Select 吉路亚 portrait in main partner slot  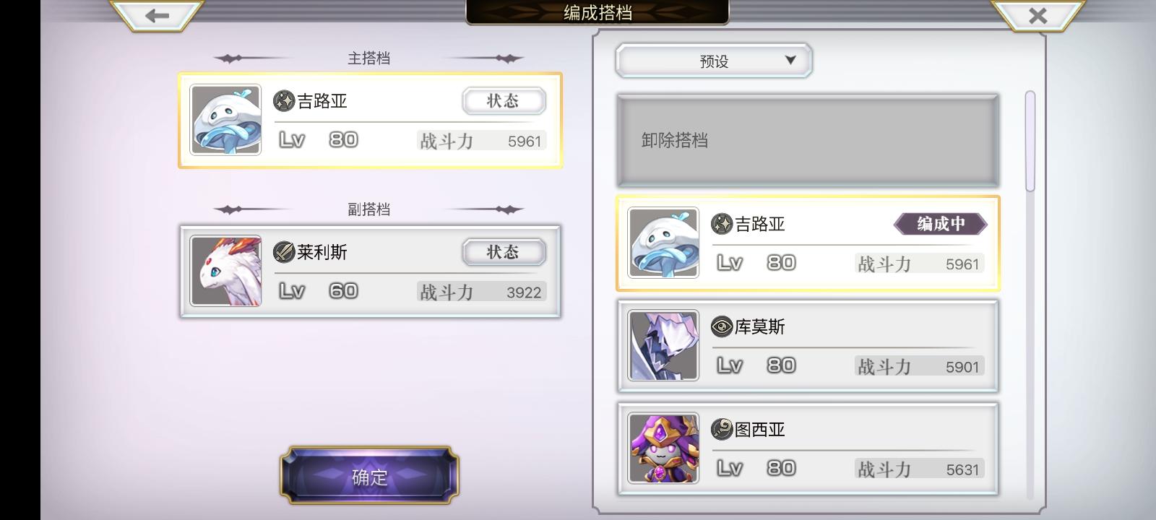[226, 120]
